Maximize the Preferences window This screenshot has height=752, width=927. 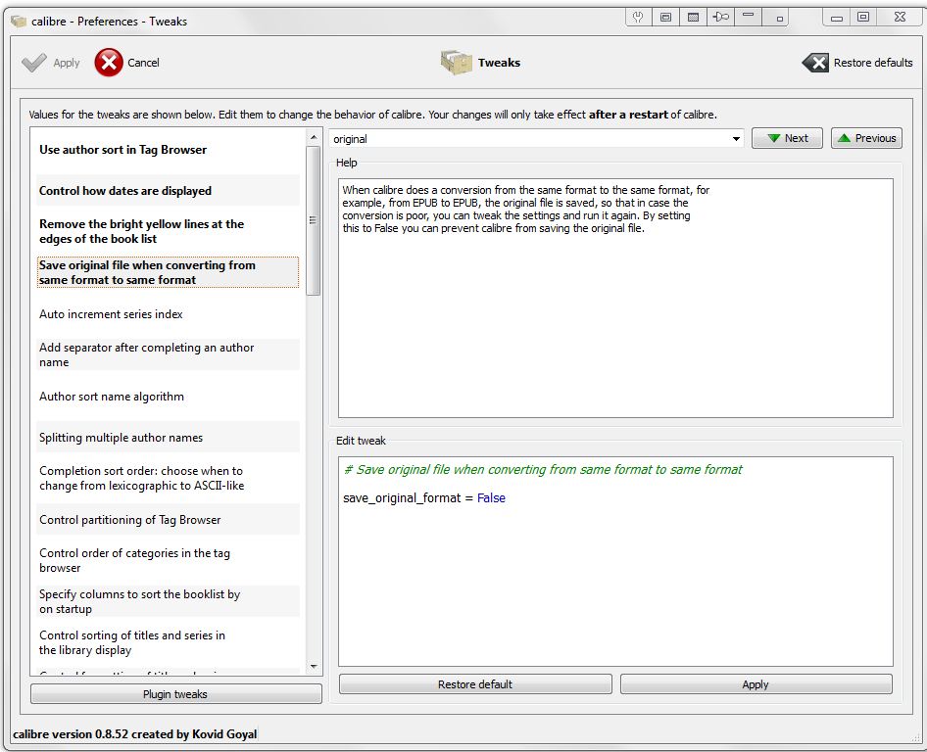pos(863,17)
